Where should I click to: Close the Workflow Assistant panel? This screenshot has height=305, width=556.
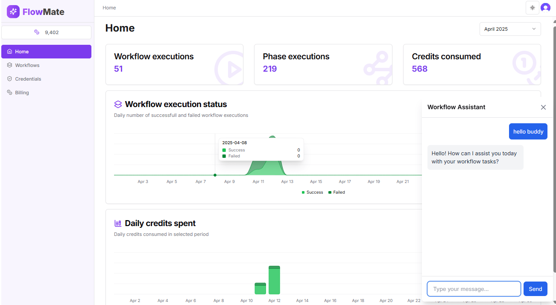pyautogui.click(x=543, y=107)
